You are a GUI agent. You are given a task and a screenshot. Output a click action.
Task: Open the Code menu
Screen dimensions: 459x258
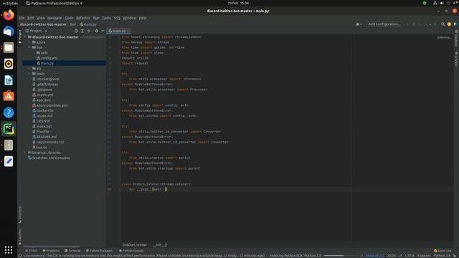(x=69, y=18)
